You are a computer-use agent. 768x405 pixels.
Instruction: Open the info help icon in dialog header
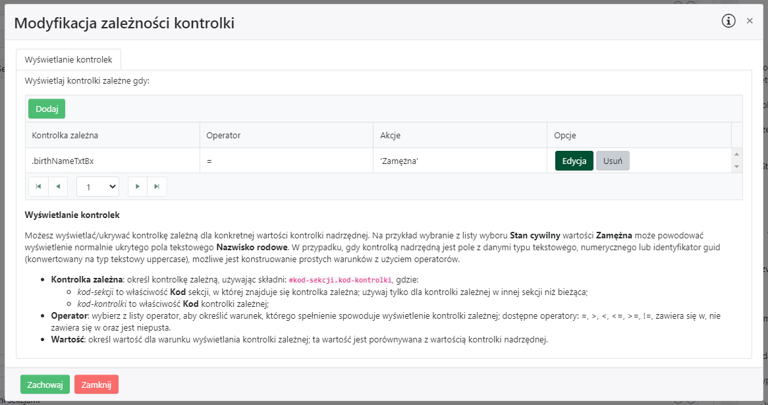point(728,21)
